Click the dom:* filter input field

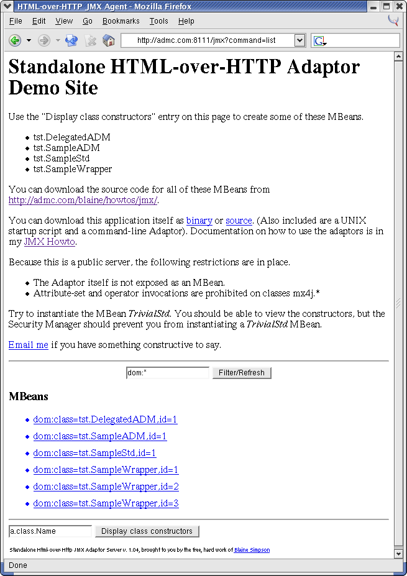click(168, 373)
